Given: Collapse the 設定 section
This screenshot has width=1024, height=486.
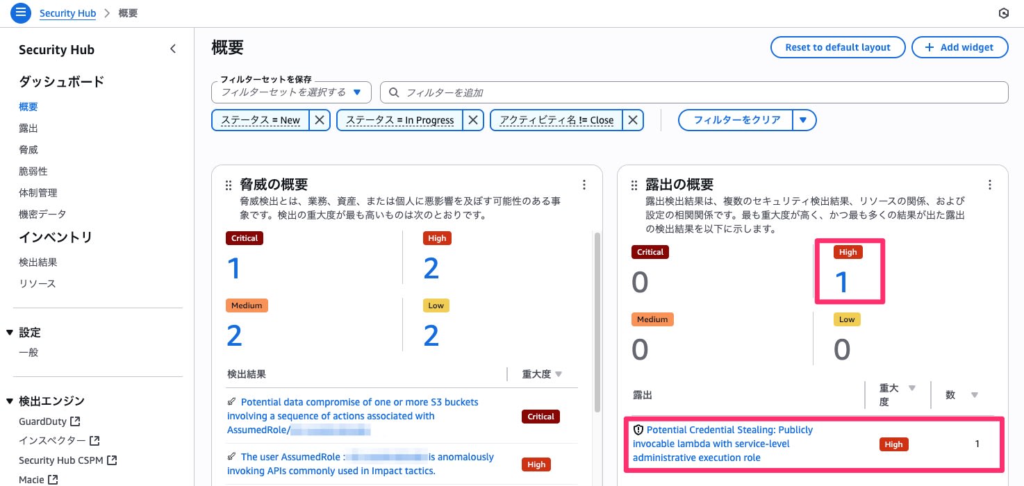Looking at the screenshot, I should [10, 333].
